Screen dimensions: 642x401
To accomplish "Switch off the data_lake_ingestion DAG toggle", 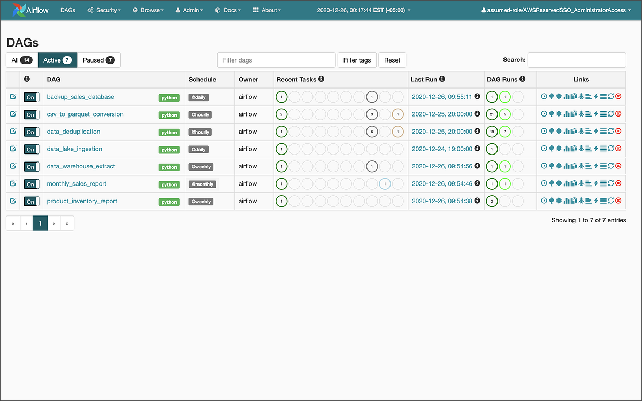I will (x=30, y=149).
